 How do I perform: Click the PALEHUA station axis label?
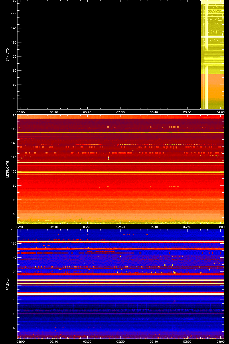coord(7,284)
